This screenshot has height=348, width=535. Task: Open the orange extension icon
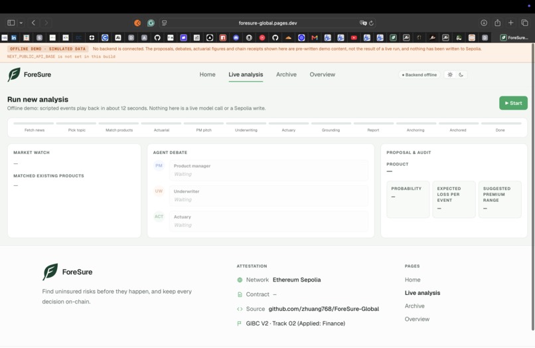[137, 23]
